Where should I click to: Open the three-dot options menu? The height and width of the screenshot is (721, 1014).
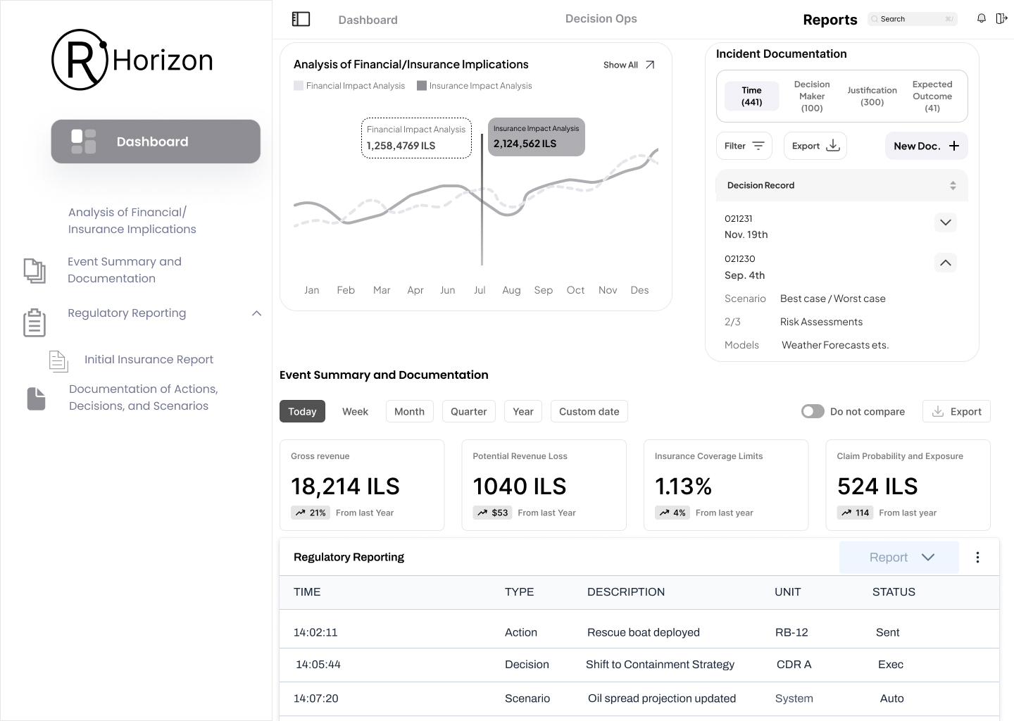[x=977, y=557]
